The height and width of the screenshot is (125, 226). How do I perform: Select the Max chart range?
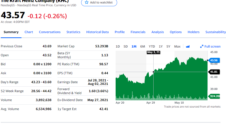pyautogui.click(x=177, y=46)
